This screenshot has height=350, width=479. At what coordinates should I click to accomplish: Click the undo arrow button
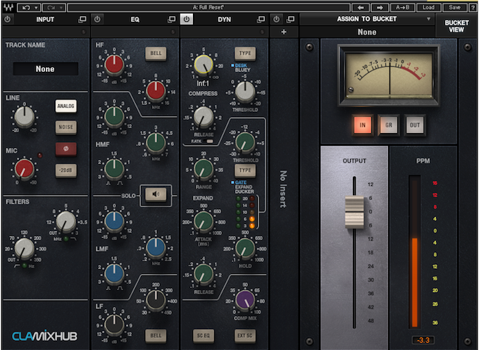tap(25, 7)
